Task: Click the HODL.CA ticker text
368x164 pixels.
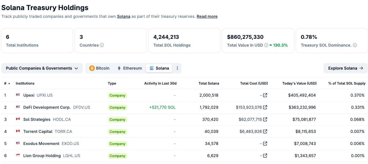Action: [x=62, y=119]
